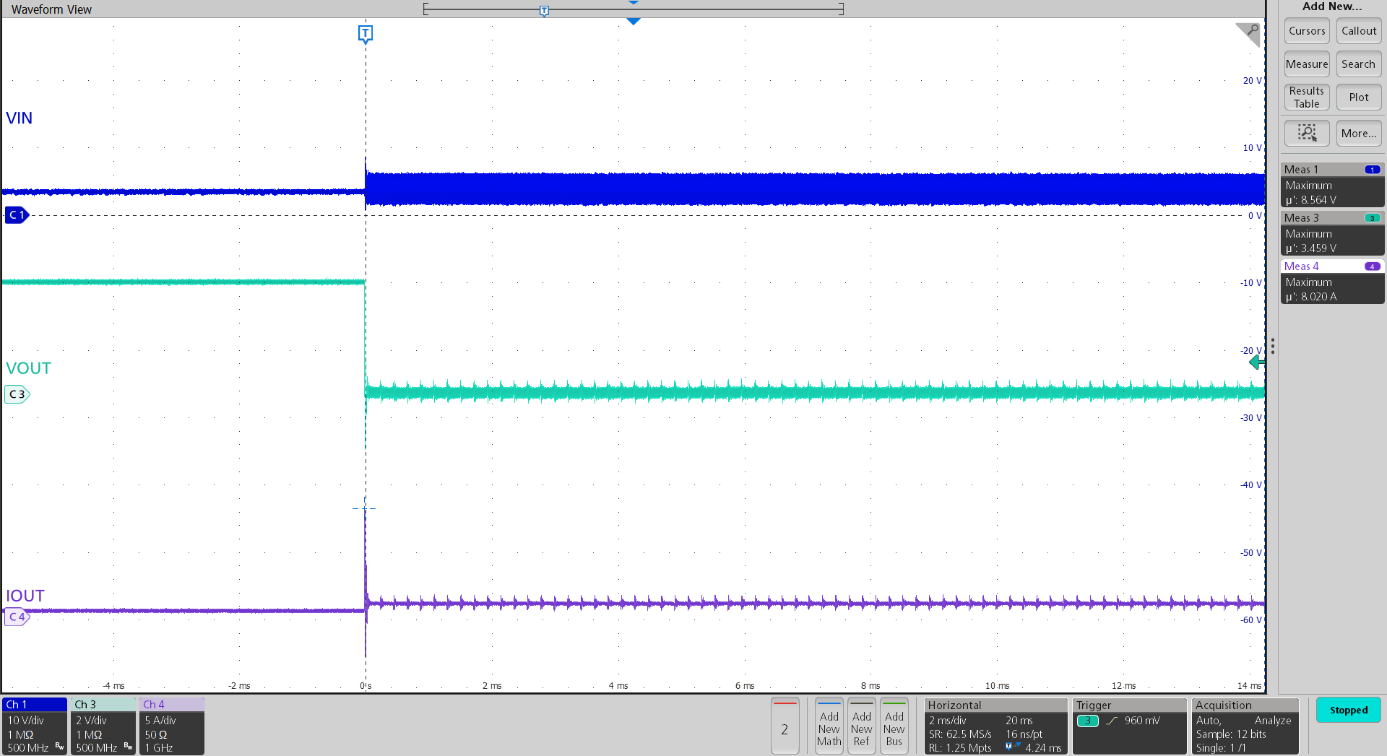Screen dimensions: 1387x756
Task: Click the rising edge trigger slope icon
Action: click(x=1112, y=721)
